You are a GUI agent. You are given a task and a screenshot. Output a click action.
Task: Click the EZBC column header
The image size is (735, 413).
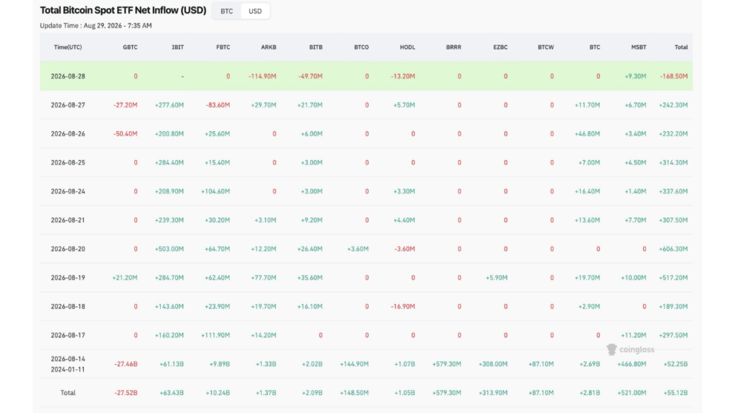500,47
